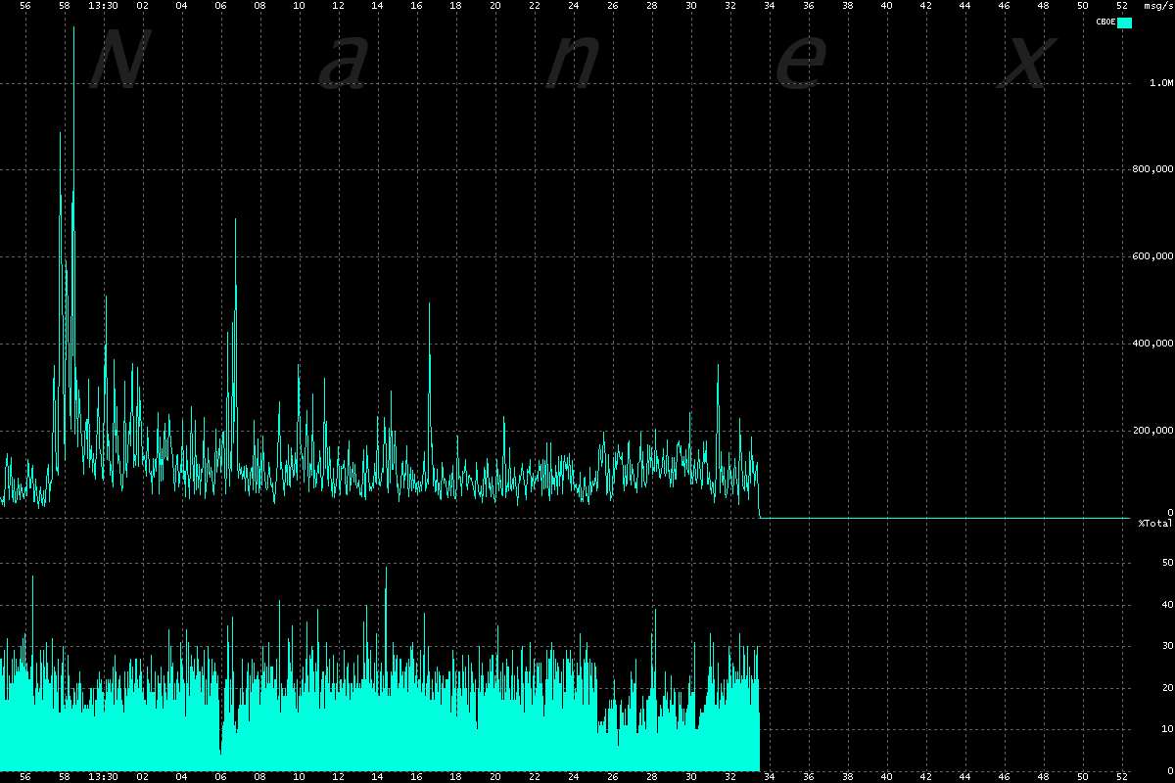
Task: Click the 13:30 label on the bottom time axis
Action: click(x=103, y=777)
